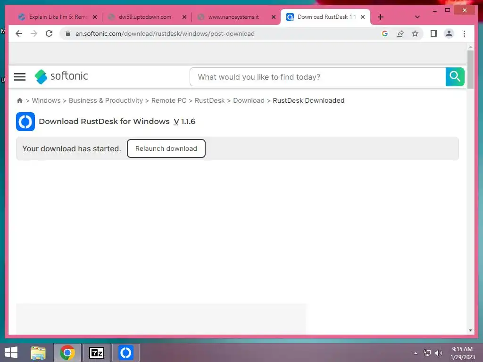Image resolution: width=483 pixels, height=362 pixels.
Task: Click the address bar URL
Action: (165, 33)
